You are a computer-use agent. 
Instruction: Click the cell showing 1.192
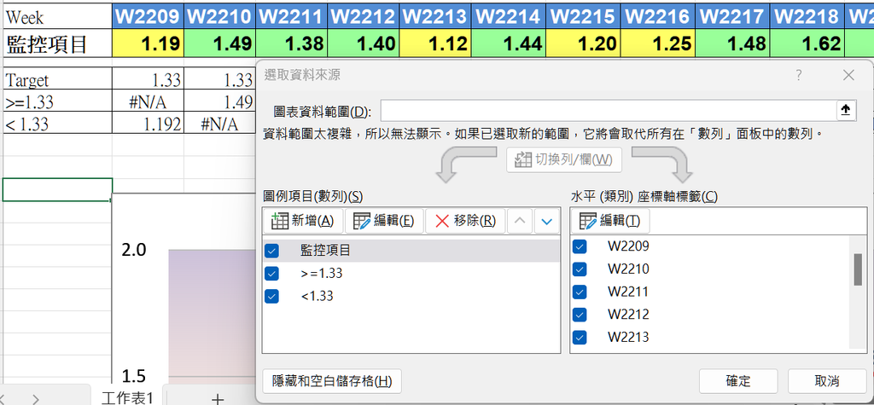click(149, 123)
